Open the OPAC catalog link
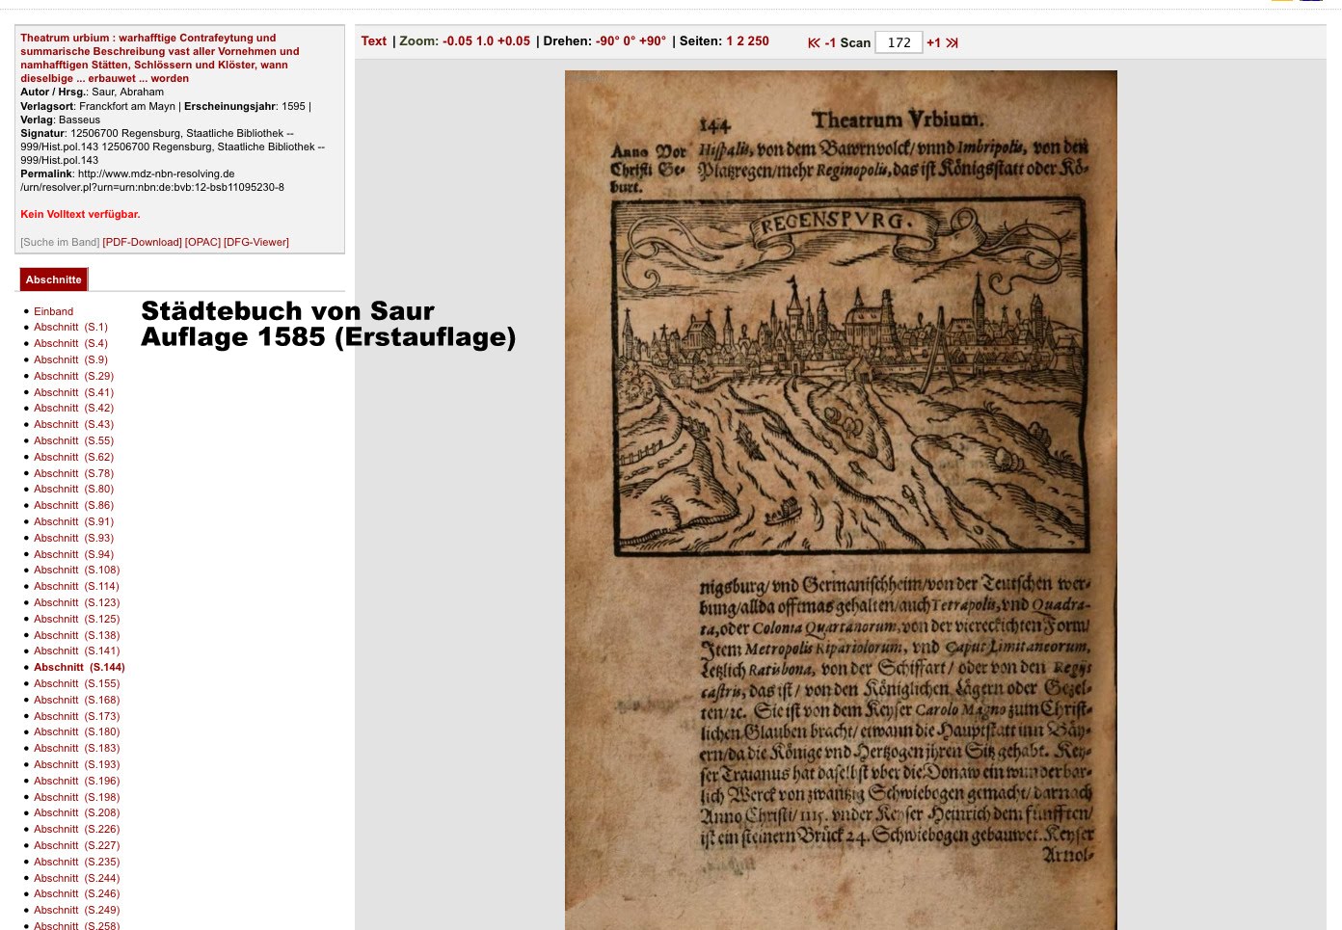1342x930 pixels. [x=202, y=242]
